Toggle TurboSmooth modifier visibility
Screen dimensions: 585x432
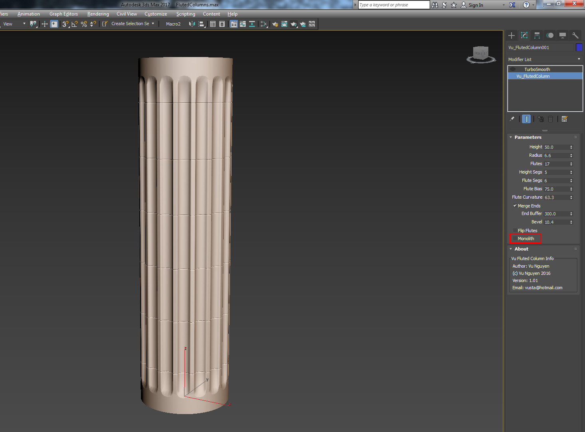point(513,69)
